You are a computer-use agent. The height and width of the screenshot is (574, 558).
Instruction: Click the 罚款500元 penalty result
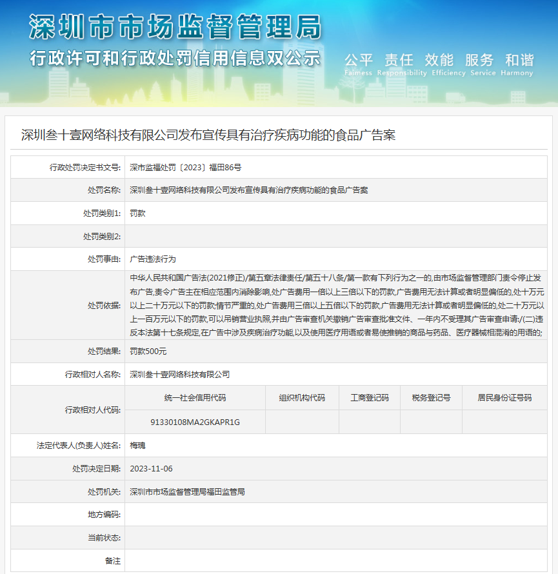pos(148,351)
